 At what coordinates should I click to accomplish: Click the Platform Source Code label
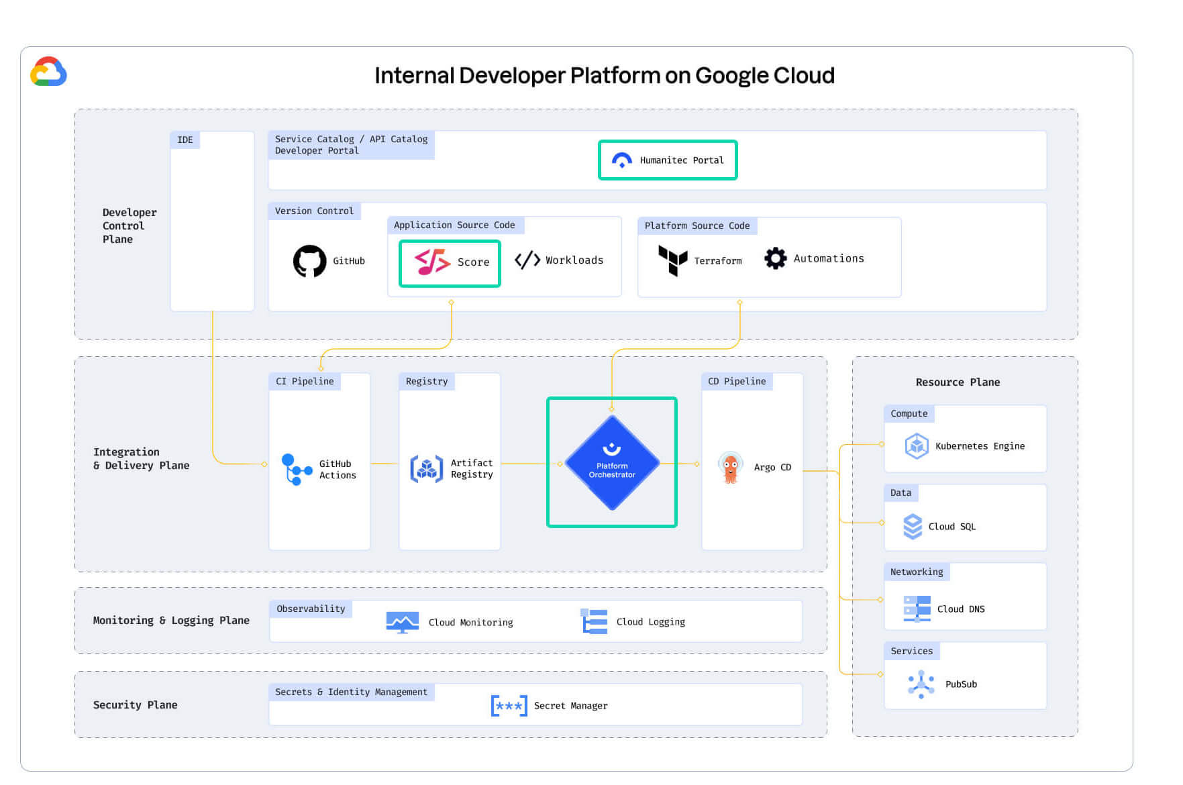point(697,225)
